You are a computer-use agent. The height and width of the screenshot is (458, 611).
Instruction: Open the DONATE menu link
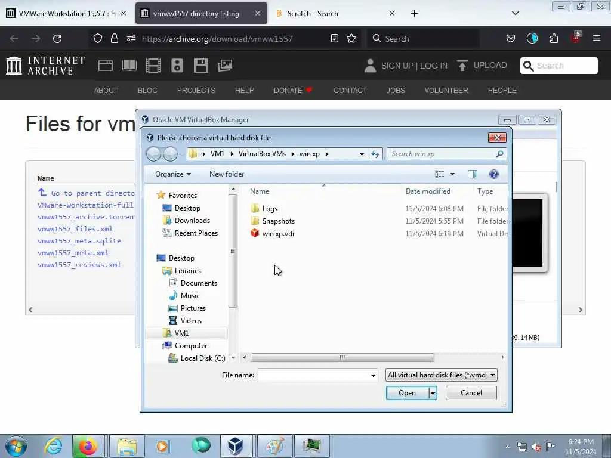293,91
